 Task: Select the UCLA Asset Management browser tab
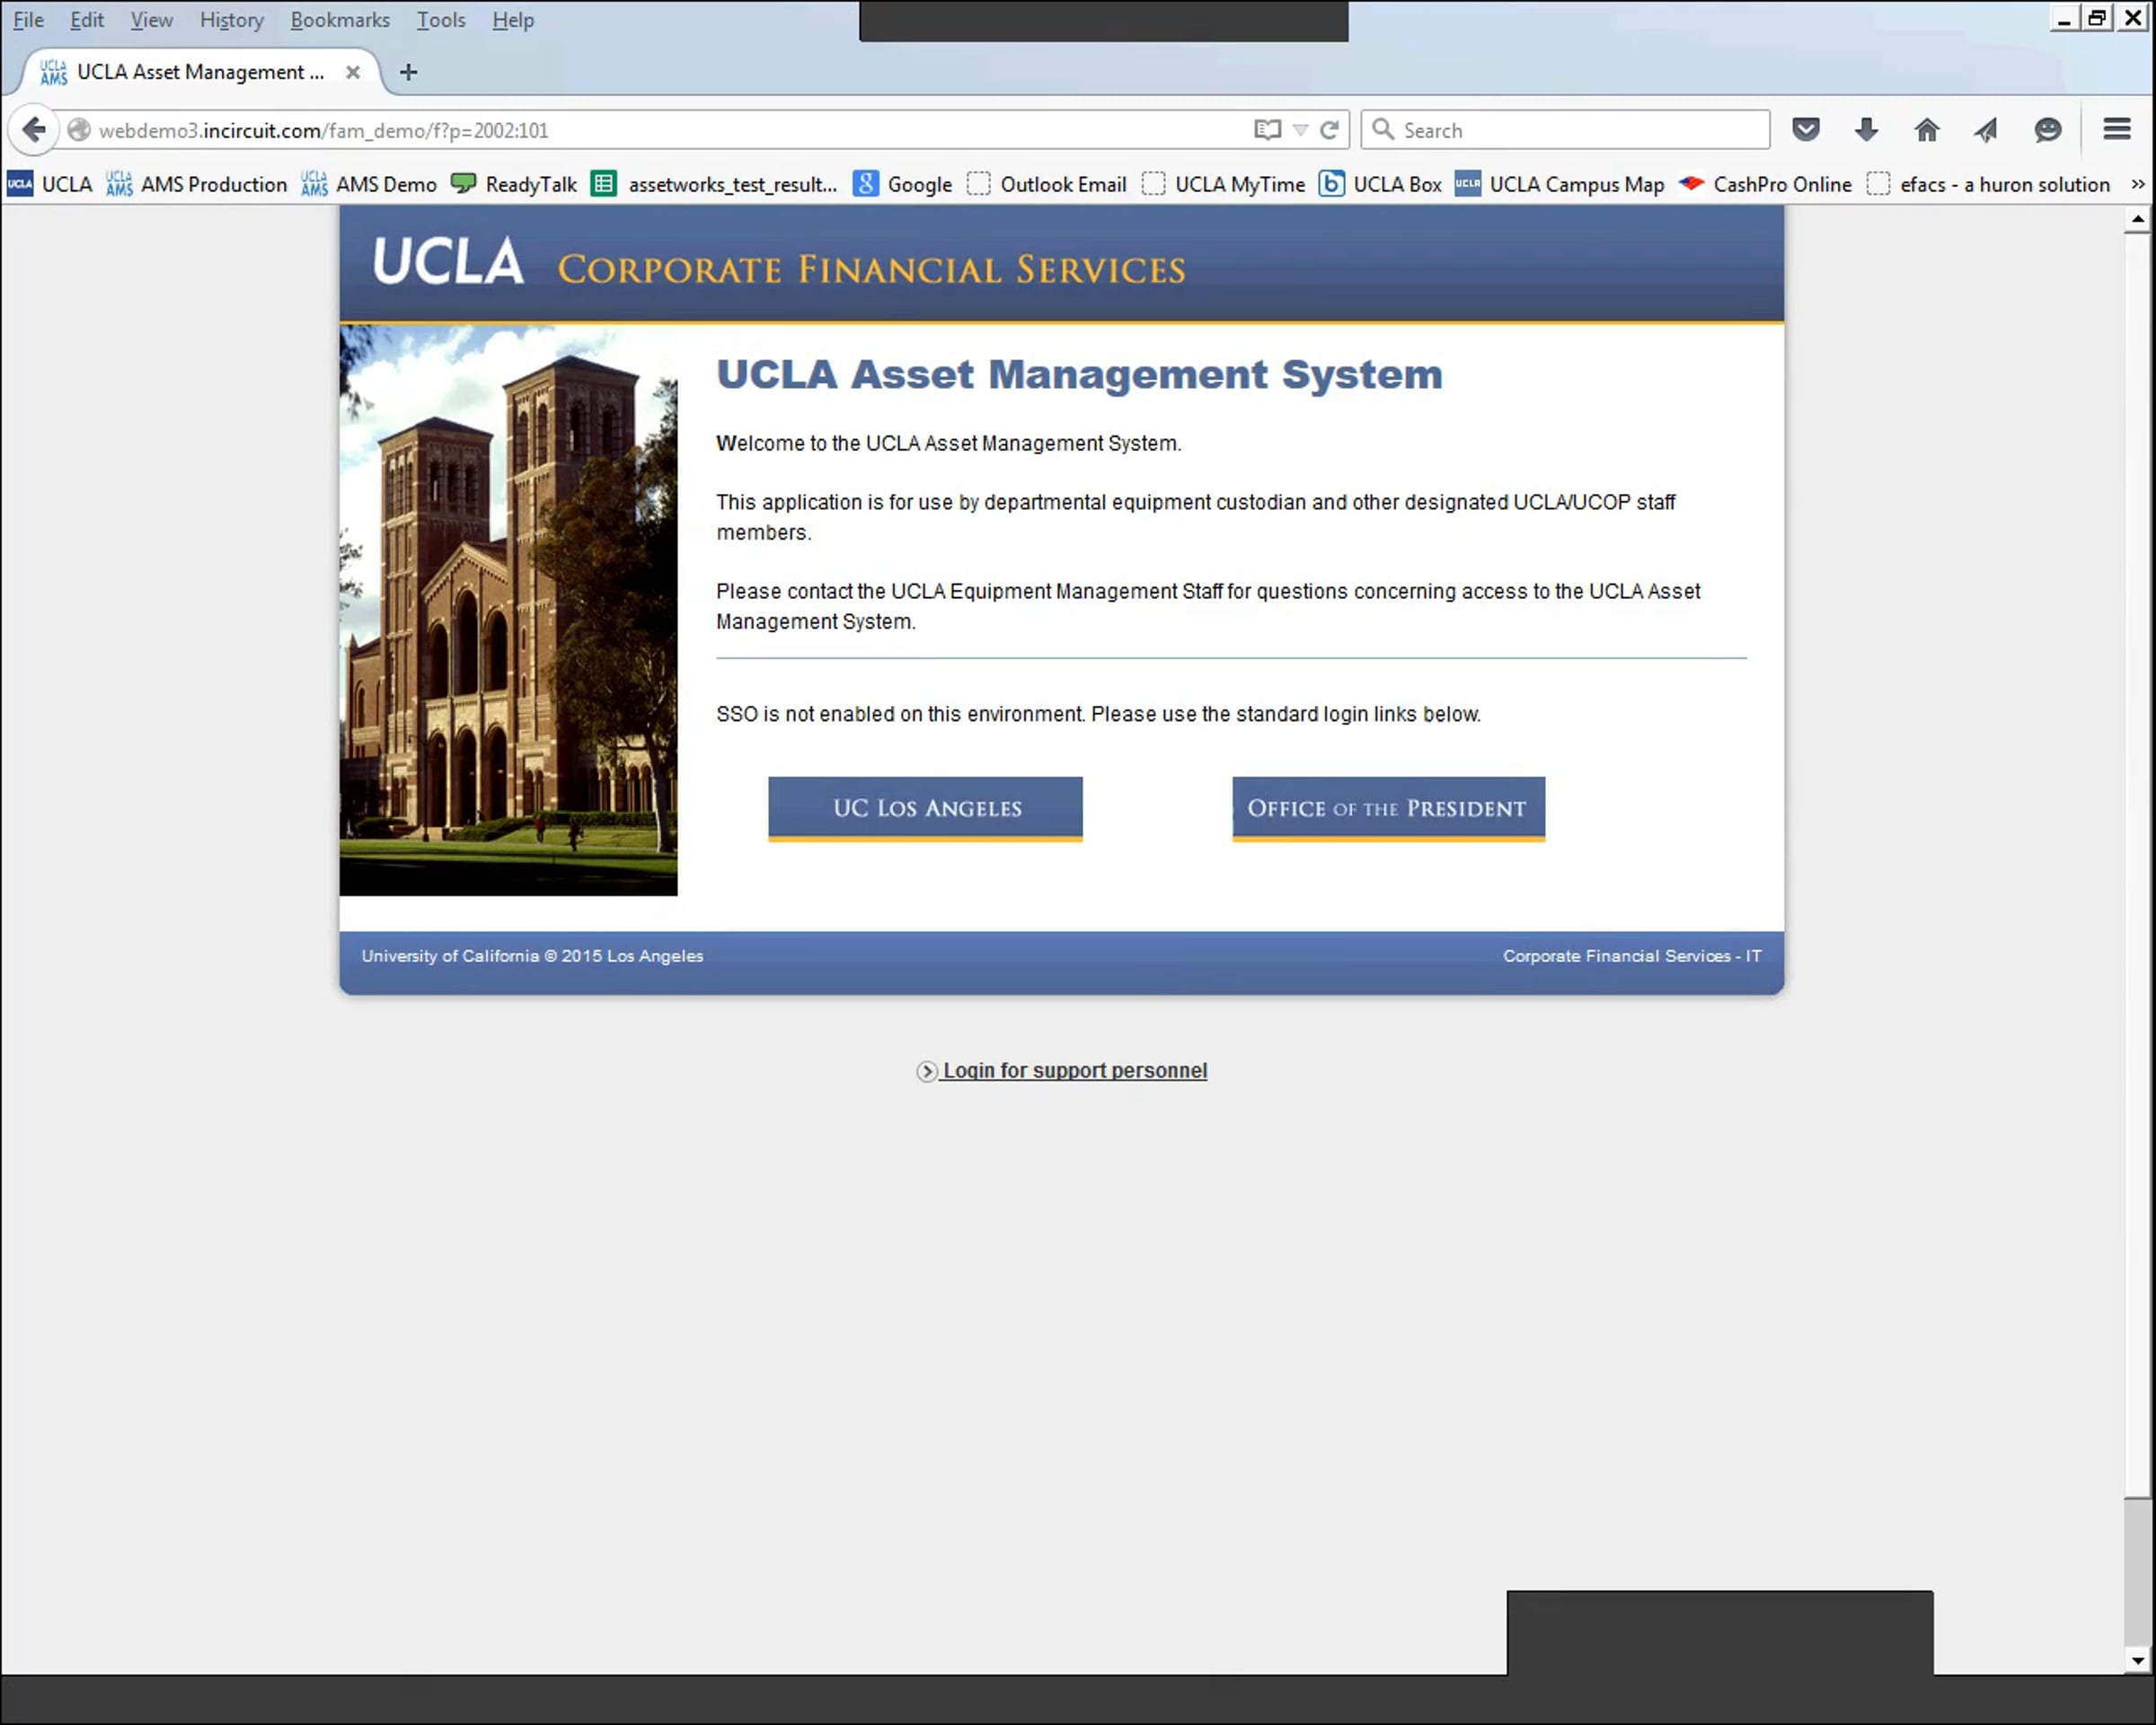click(x=200, y=72)
